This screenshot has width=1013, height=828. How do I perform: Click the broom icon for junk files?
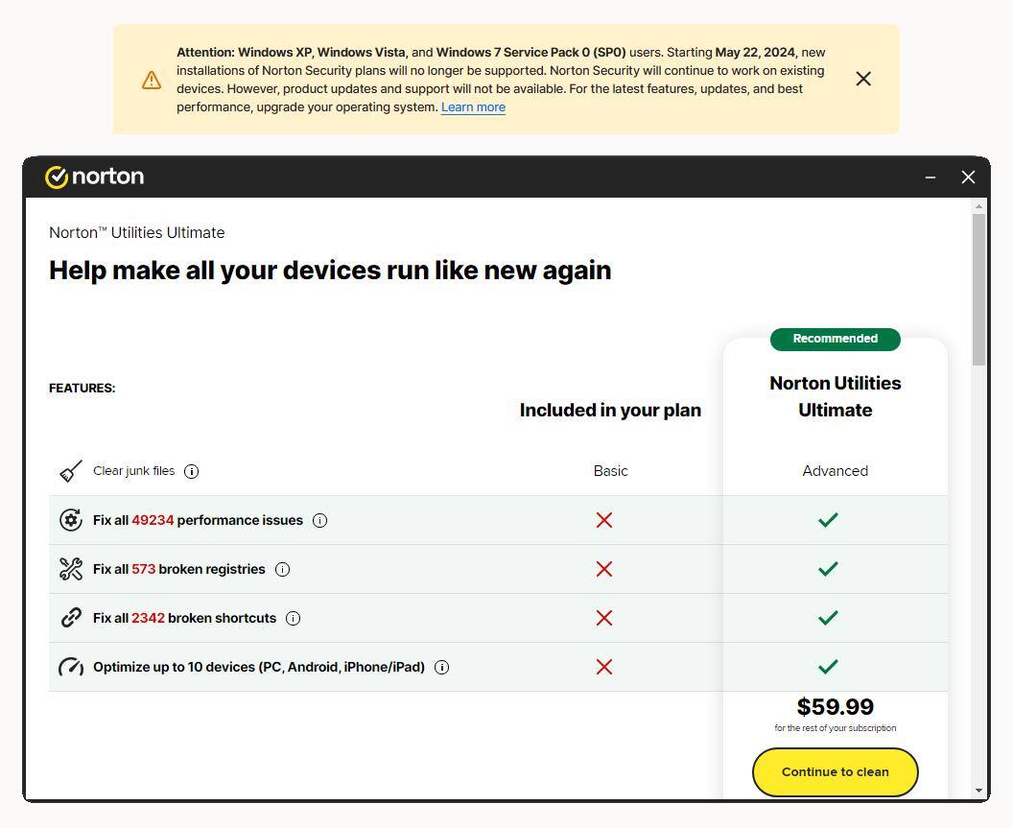click(71, 471)
